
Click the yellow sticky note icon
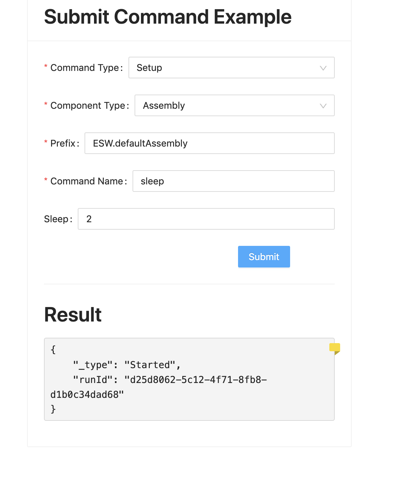(335, 349)
